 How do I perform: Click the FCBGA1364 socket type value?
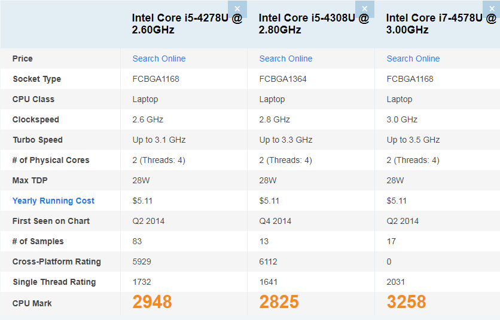coord(283,79)
